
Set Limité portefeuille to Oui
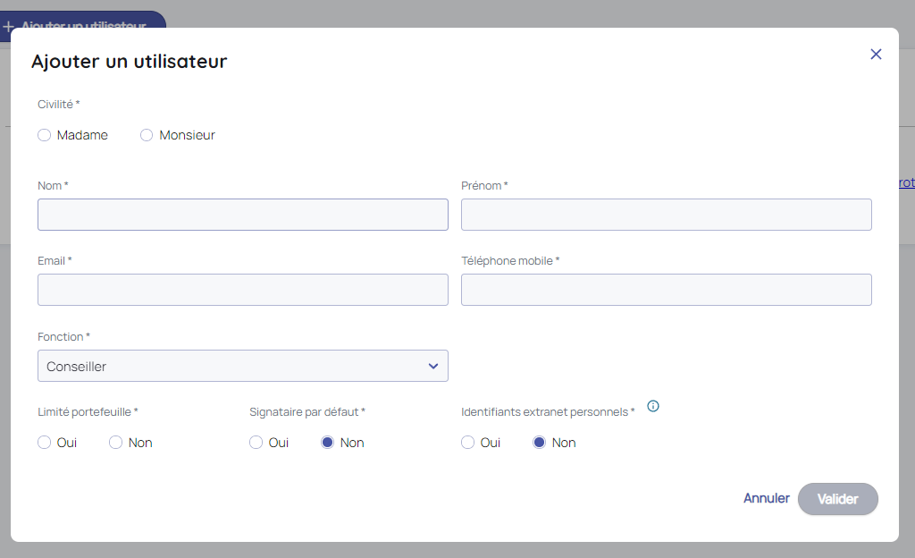[x=45, y=443]
